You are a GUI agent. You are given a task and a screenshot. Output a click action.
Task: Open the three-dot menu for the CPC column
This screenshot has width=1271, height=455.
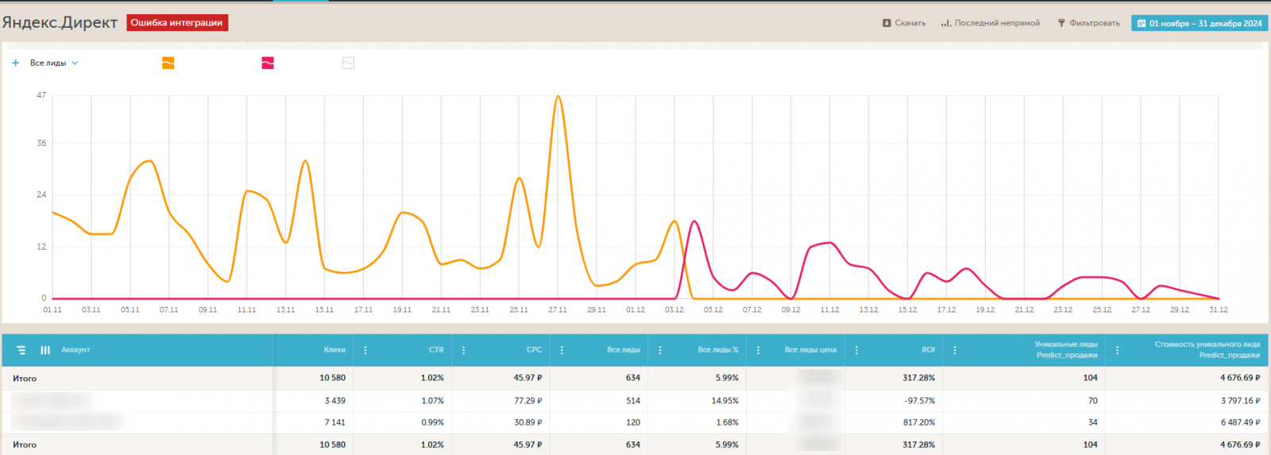(562, 350)
